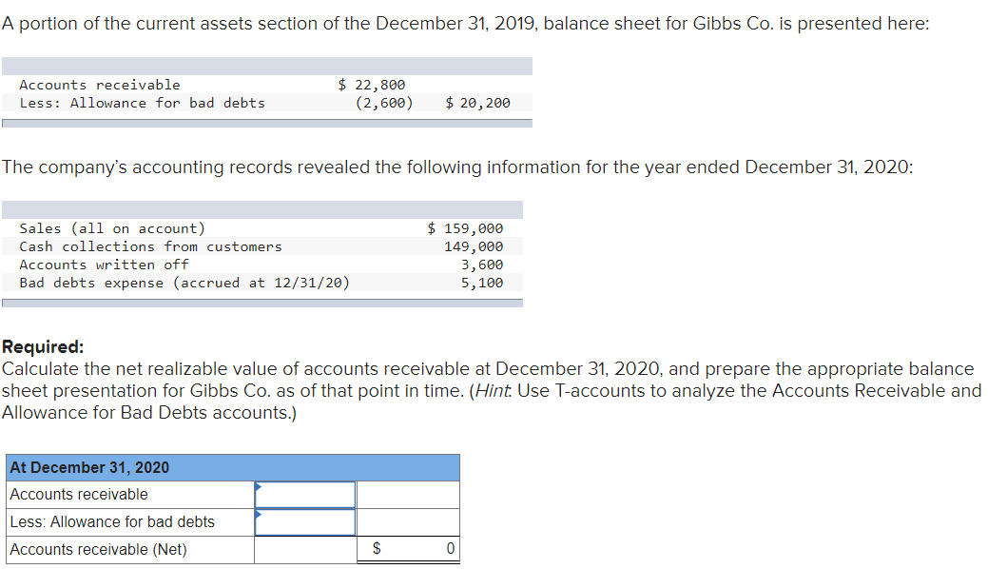
Task: Click the gray scrollbar under the first table
Action: [266, 122]
